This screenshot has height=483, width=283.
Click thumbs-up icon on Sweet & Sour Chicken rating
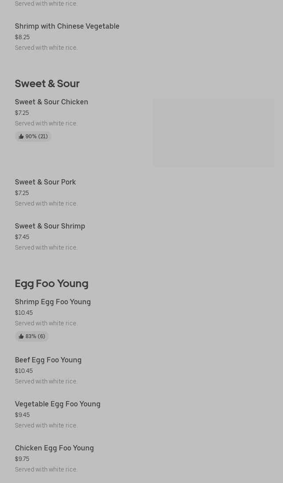coord(21,136)
